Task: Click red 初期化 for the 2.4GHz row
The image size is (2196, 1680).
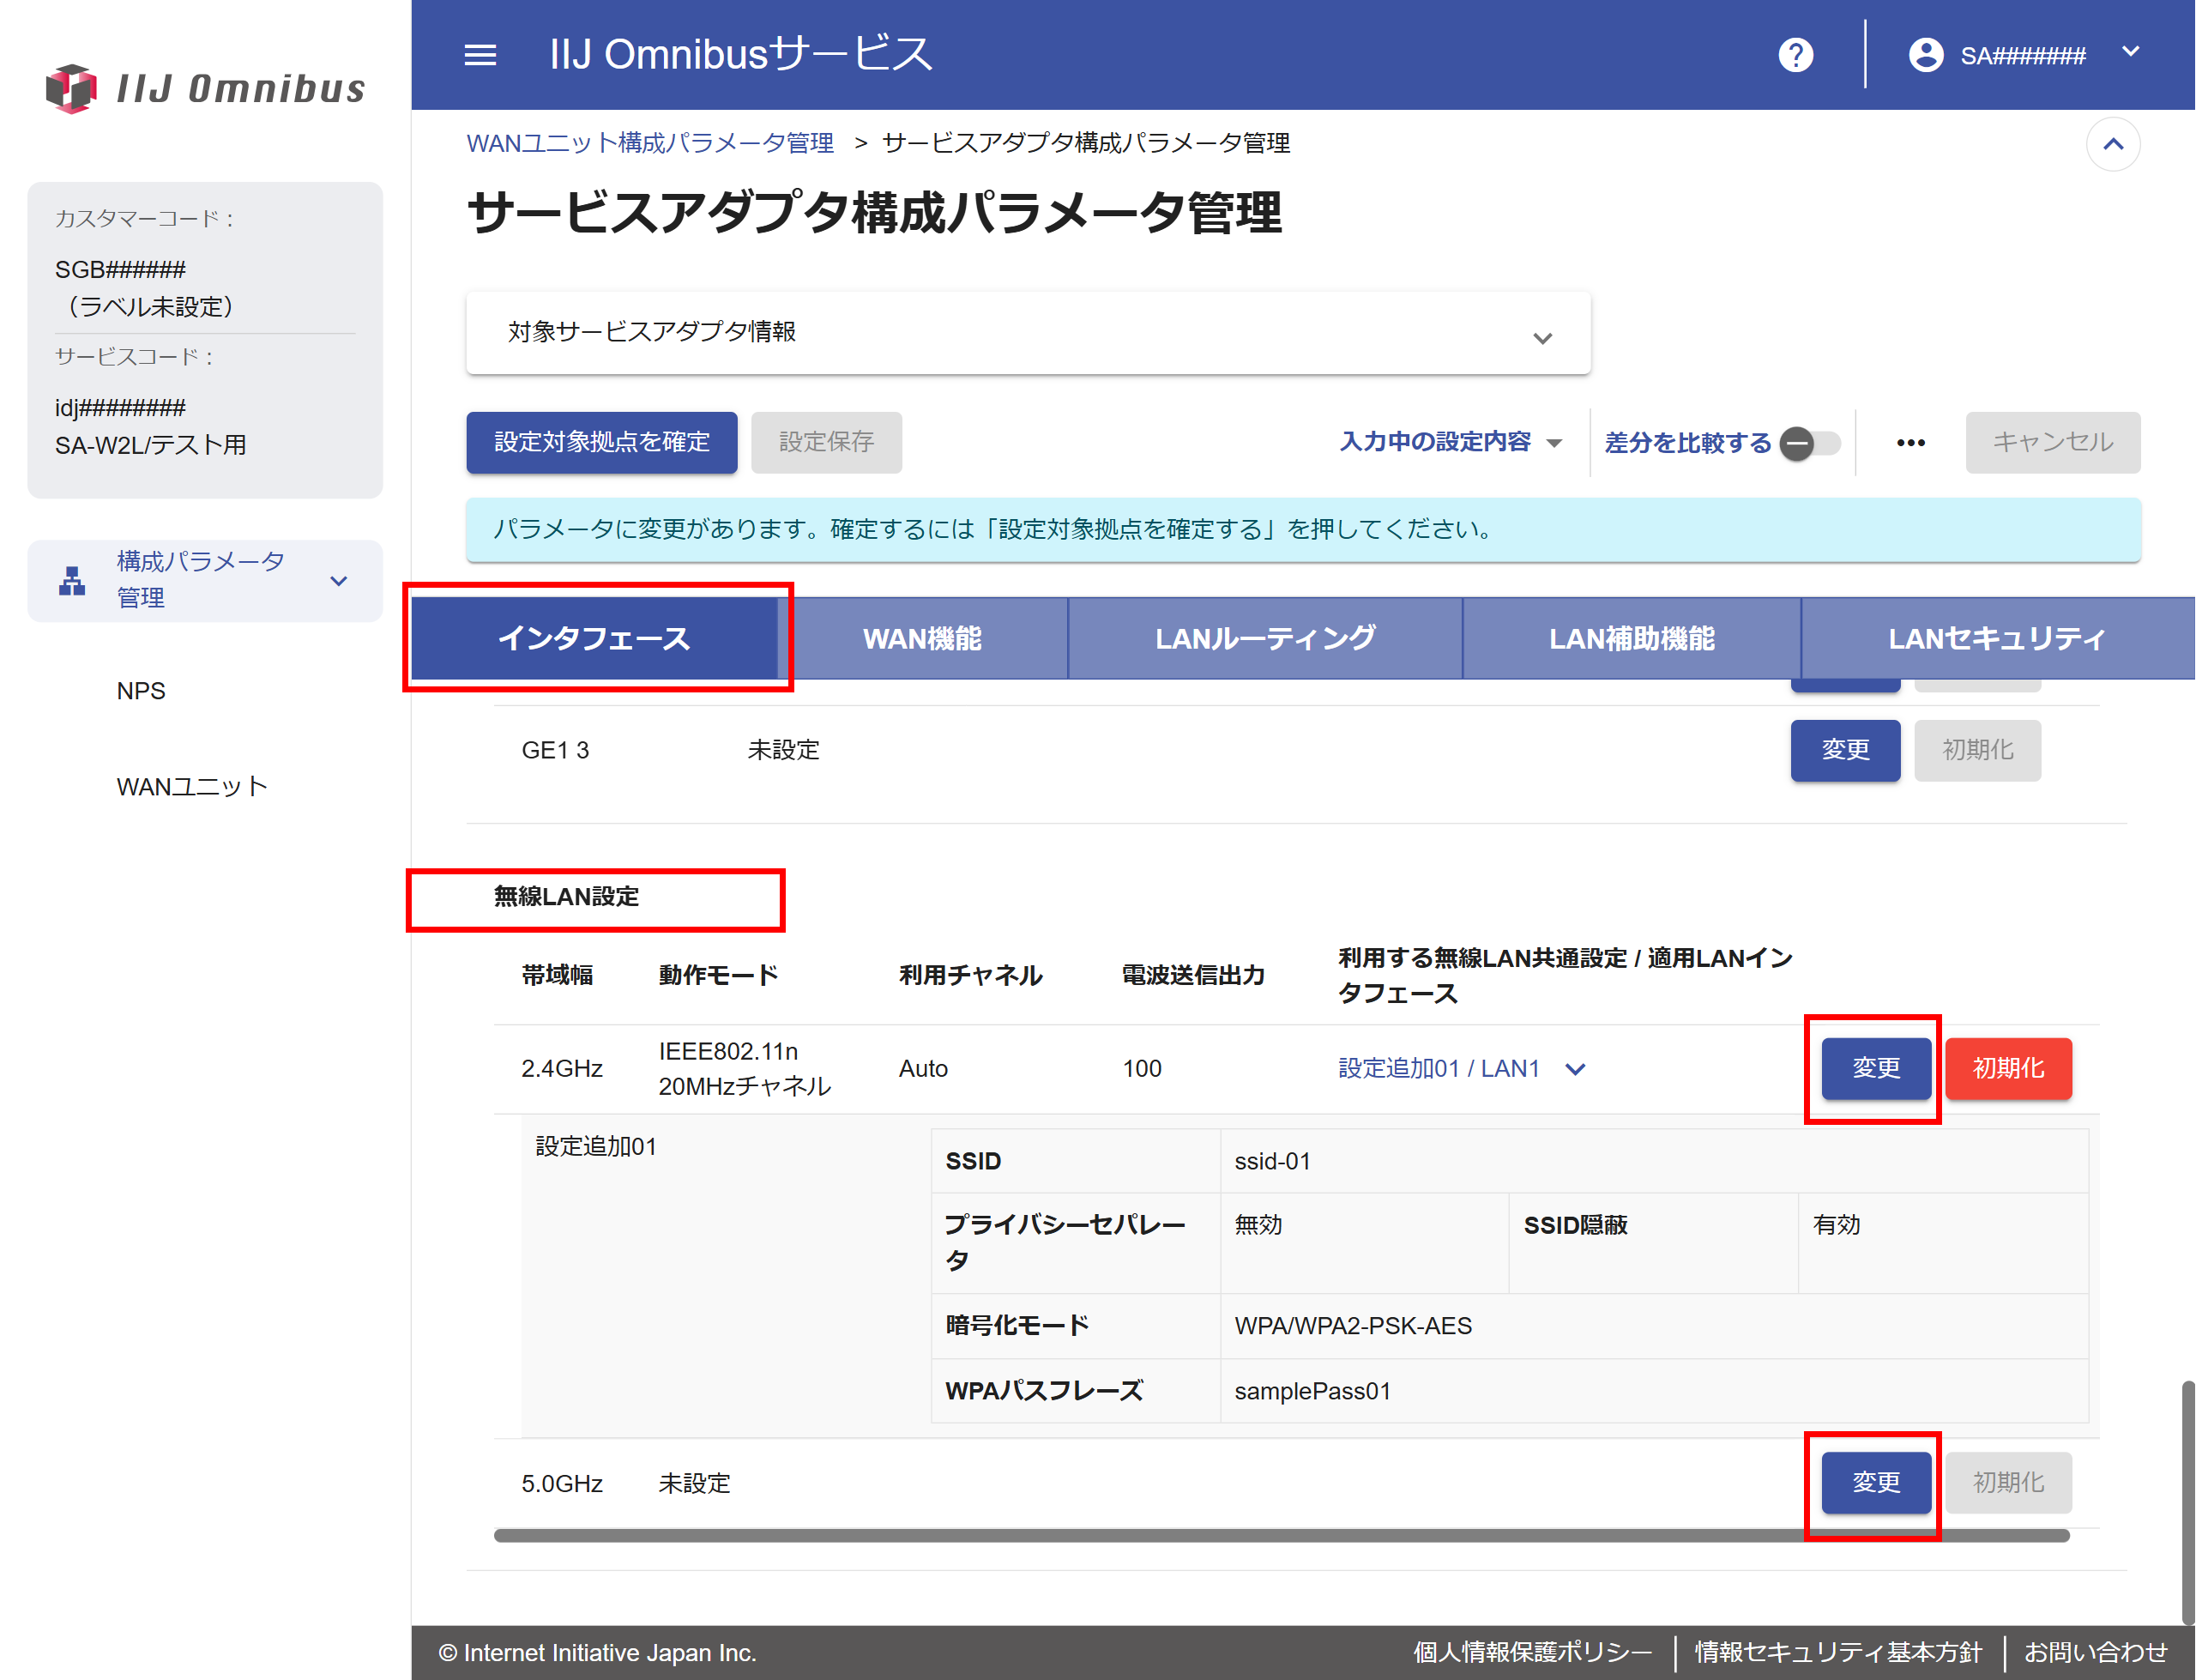Action: coord(2008,1068)
